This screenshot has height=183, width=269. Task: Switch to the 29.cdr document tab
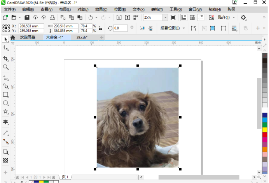click(82, 37)
